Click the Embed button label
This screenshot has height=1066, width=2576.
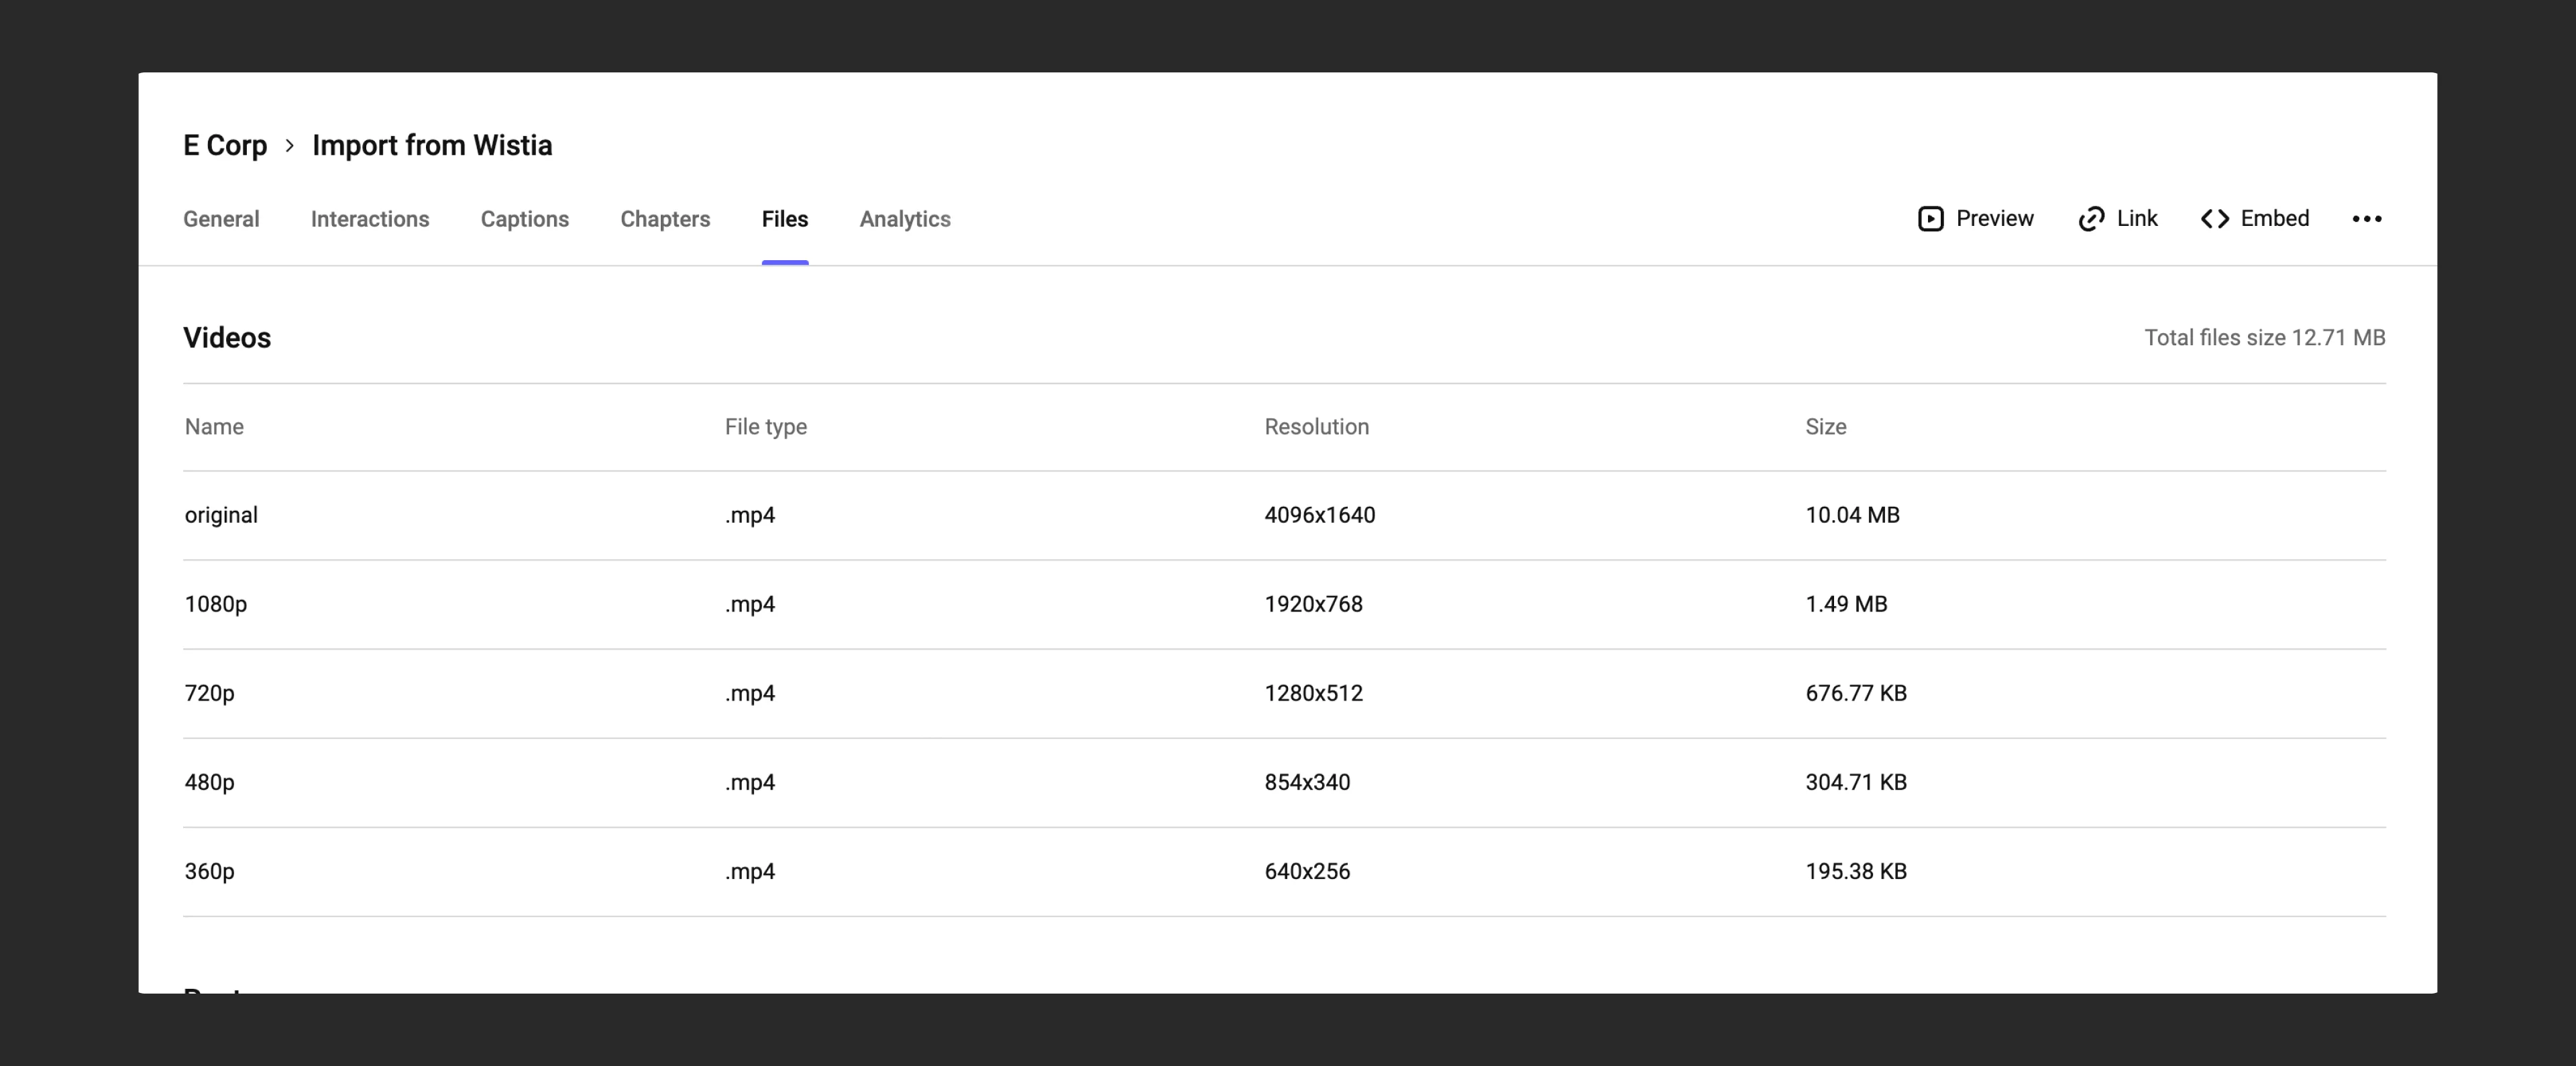click(x=2275, y=219)
